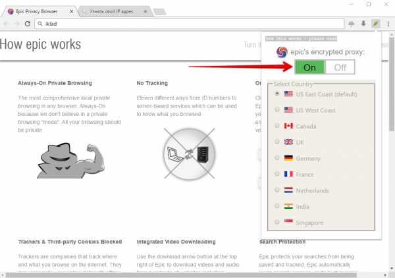Click the Epic proxy extension toolbar icon
The width and height of the screenshot is (395, 278).
tap(376, 24)
